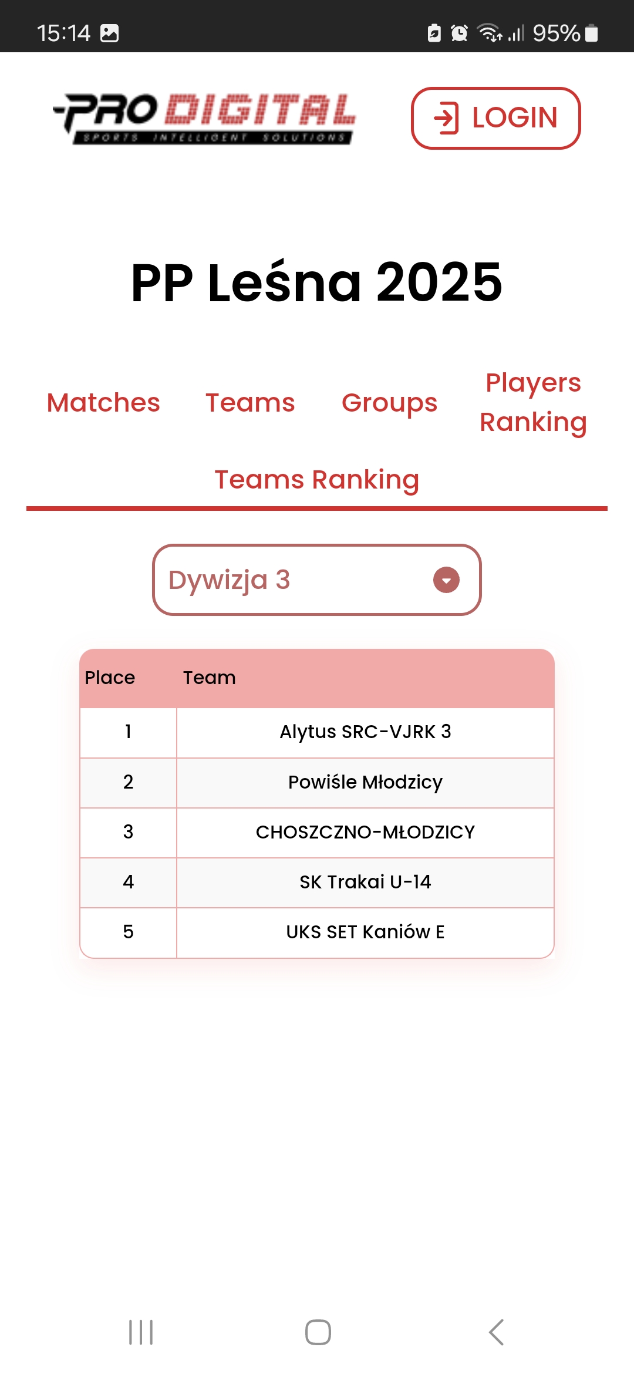The image size is (634, 1374).
Task: Tap the alarm clock status icon
Action: [459, 33]
